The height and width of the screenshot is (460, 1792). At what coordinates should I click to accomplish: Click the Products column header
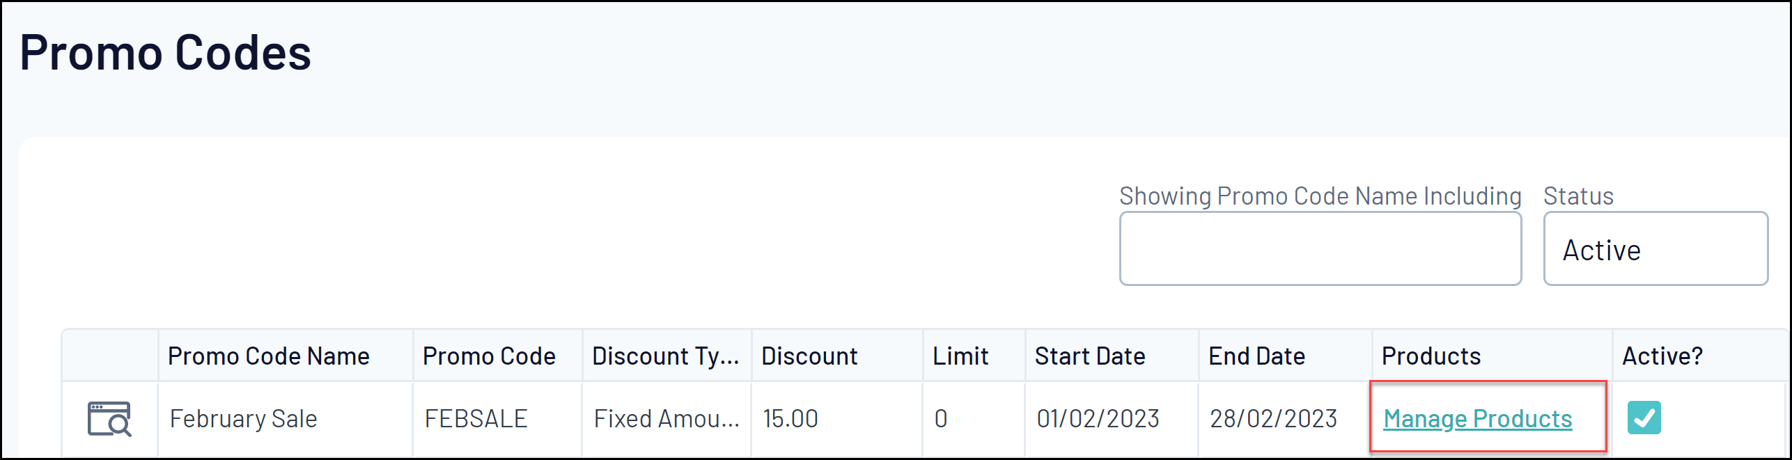1431,356
